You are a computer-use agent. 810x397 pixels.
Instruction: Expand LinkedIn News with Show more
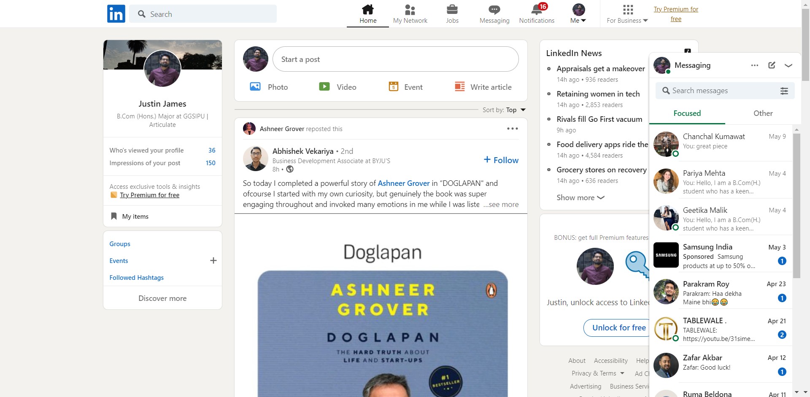click(x=580, y=198)
